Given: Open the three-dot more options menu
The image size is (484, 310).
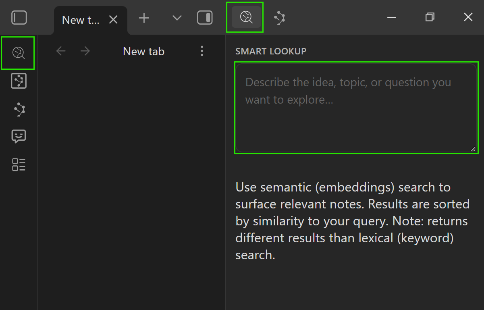Looking at the screenshot, I should point(202,51).
